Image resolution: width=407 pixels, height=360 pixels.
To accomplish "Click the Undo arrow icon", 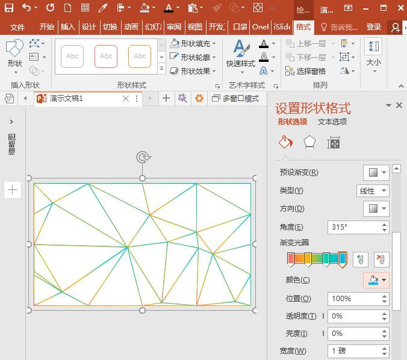I will point(26,8).
